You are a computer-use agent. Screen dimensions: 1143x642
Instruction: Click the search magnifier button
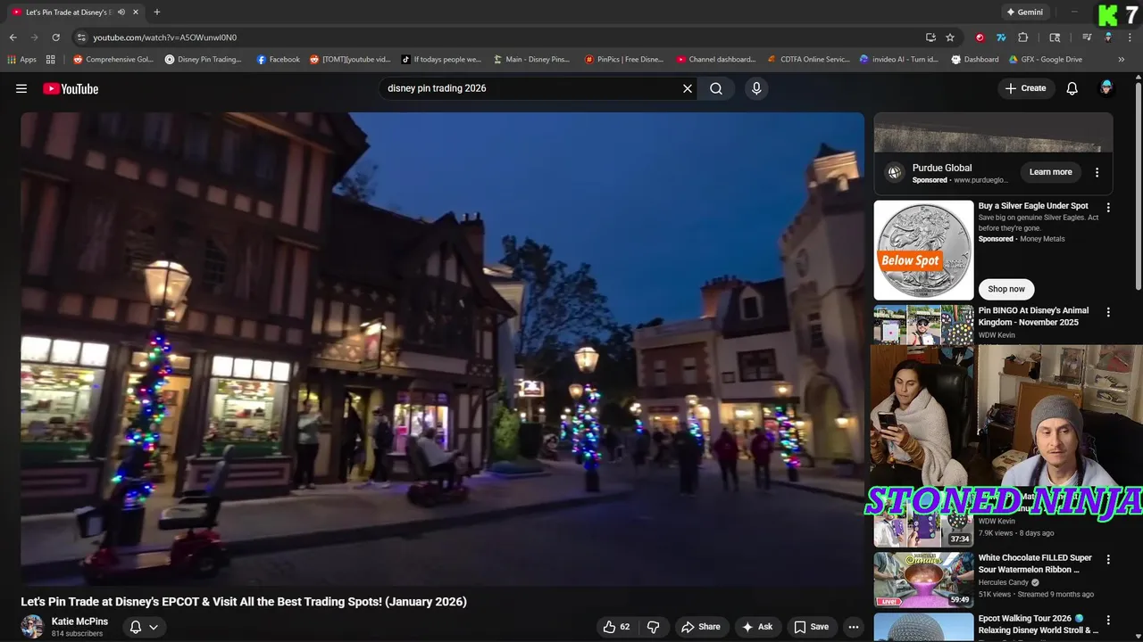[x=716, y=88]
